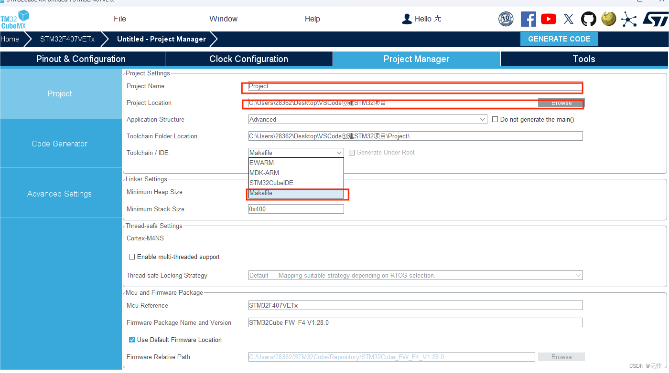The image size is (669, 373).
Task: Click the Hello user name text
Action: tap(428, 19)
